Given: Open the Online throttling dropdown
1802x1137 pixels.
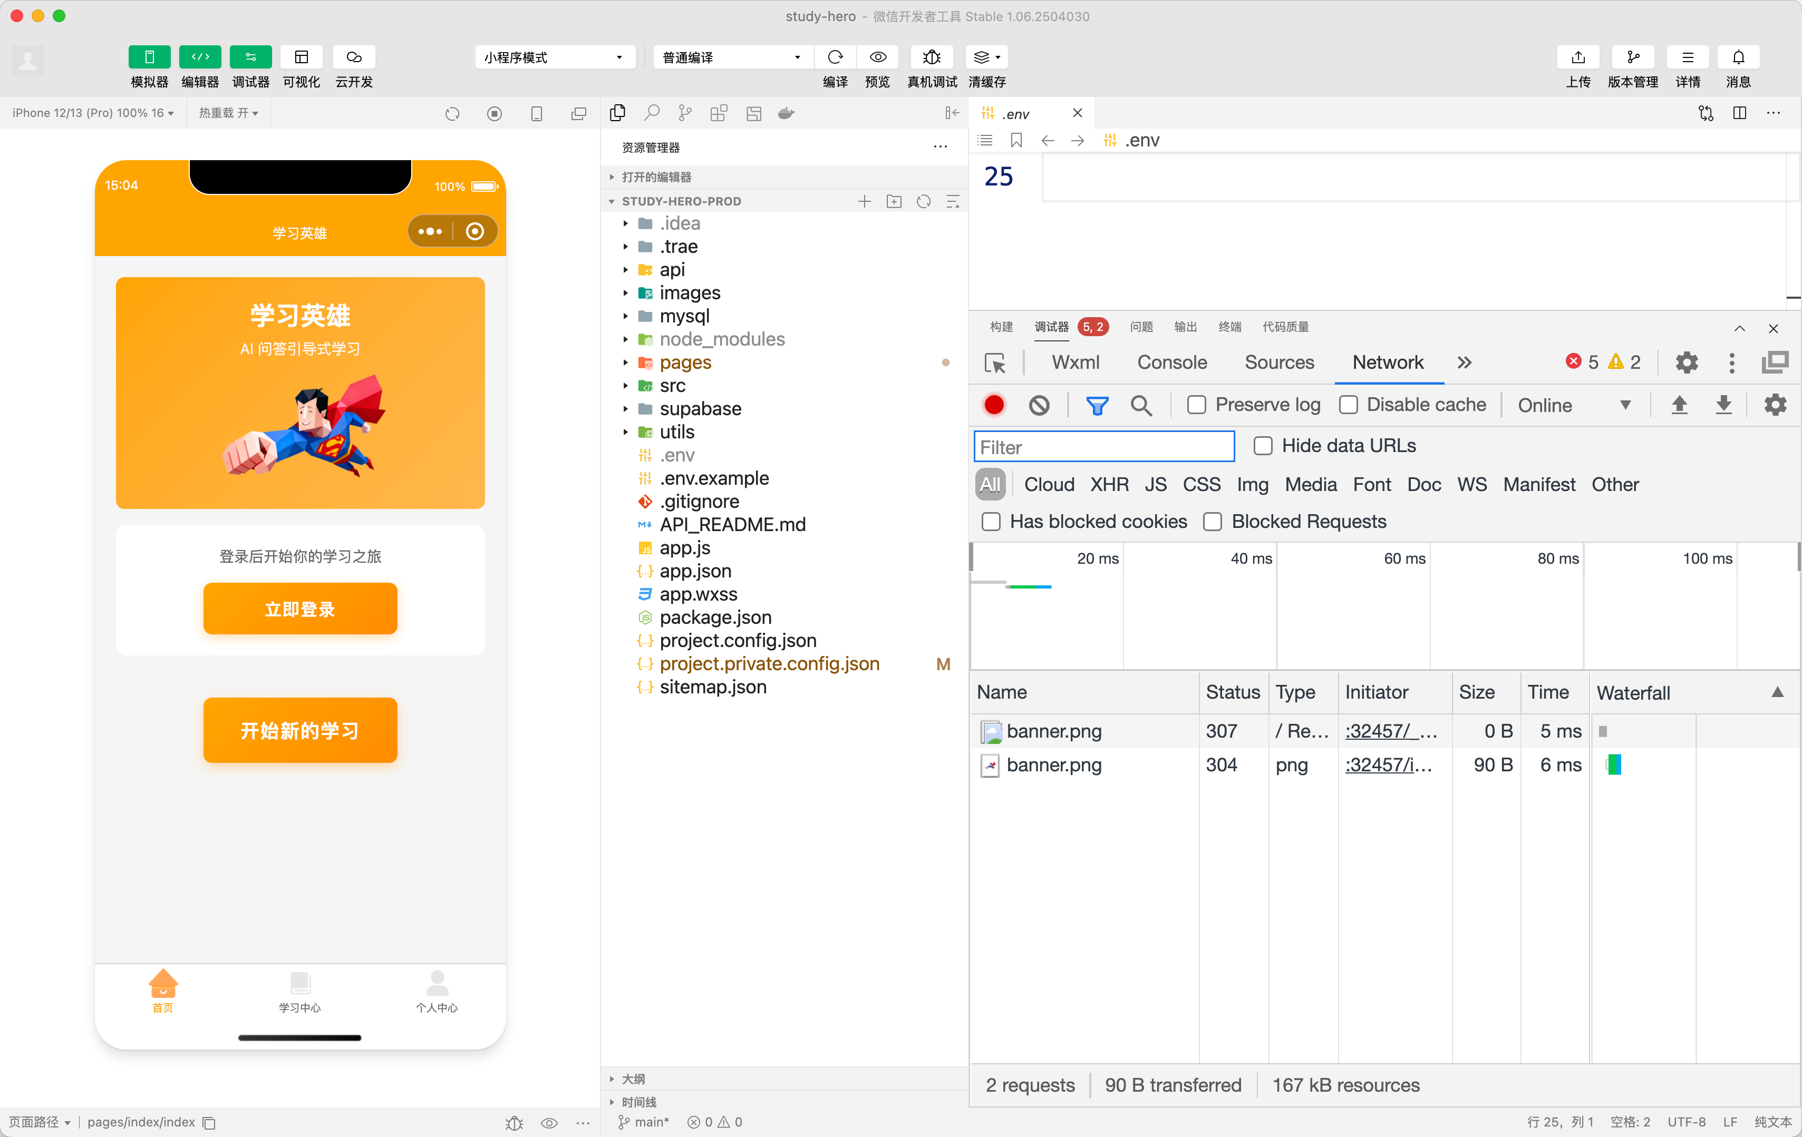Looking at the screenshot, I should [1572, 405].
